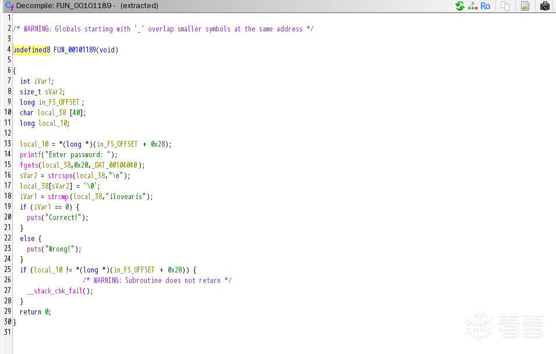Select the 'iVar1' variable declaration

pyautogui.click(x=43, y=82)
